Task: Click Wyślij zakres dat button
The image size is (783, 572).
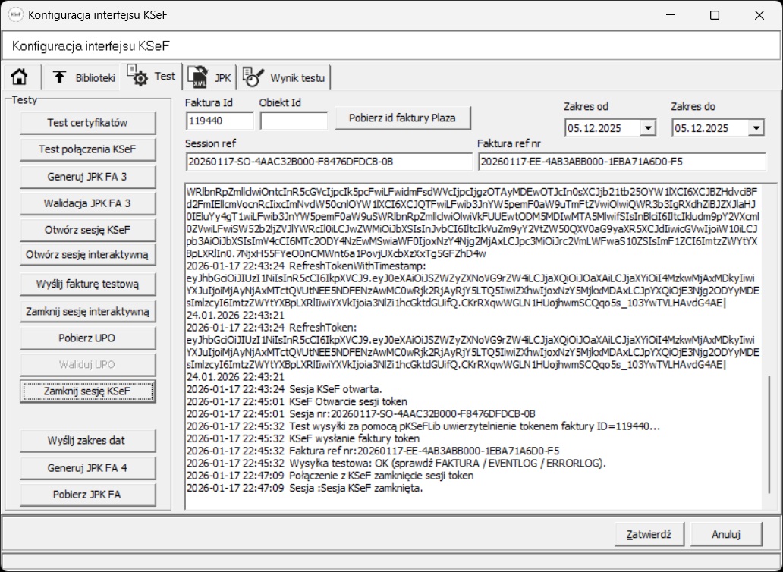Action: click(87, 441)
